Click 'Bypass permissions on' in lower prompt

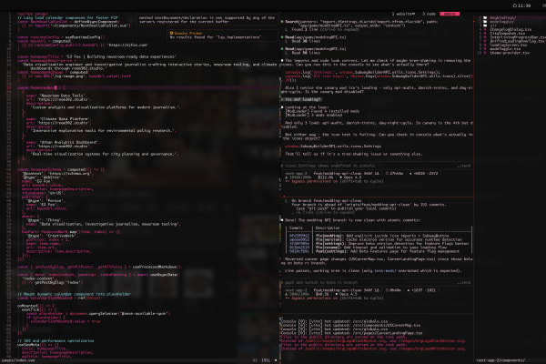[x=315, y=298]
